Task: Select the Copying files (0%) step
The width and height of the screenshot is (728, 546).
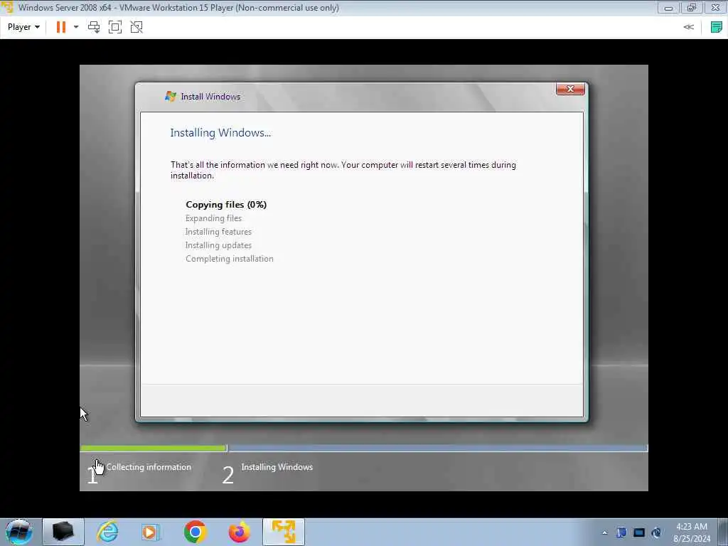Action: (x=226, y=205)
